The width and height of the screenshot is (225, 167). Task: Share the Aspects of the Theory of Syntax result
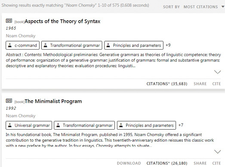tap(200, 84)
